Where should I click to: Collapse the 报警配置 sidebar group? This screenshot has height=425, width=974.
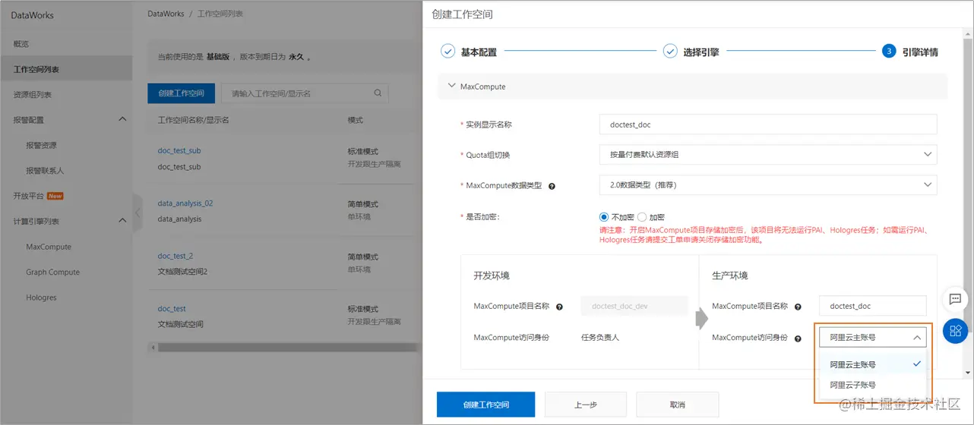[x=122, y=120]
